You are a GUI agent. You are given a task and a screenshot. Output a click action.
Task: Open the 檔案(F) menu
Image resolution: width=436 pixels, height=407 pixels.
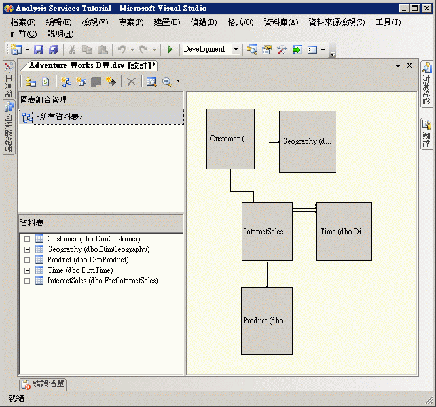click(23, 22)
